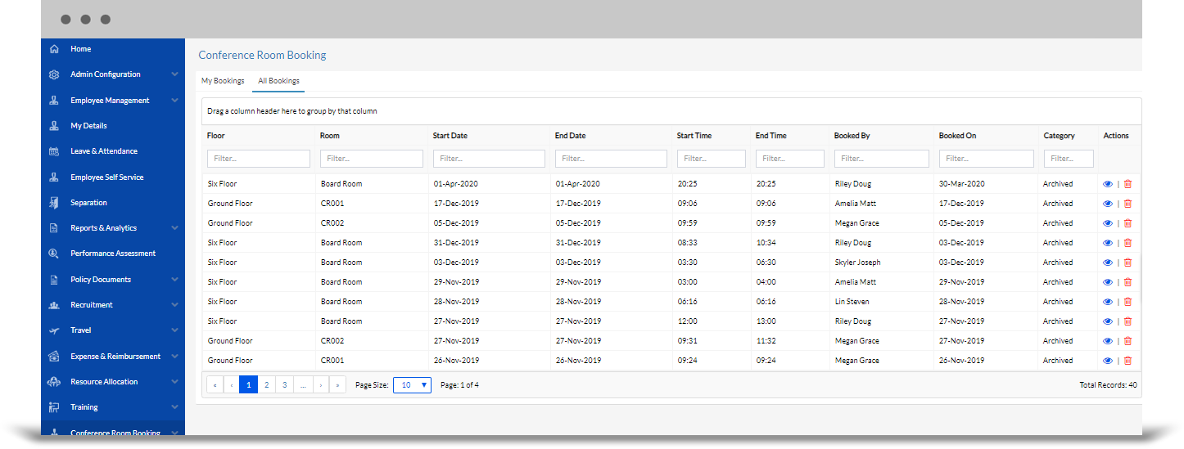Expand the Training menu chevron
Viewport: 1184px width, 449px height.
click(x=174, y=407)
